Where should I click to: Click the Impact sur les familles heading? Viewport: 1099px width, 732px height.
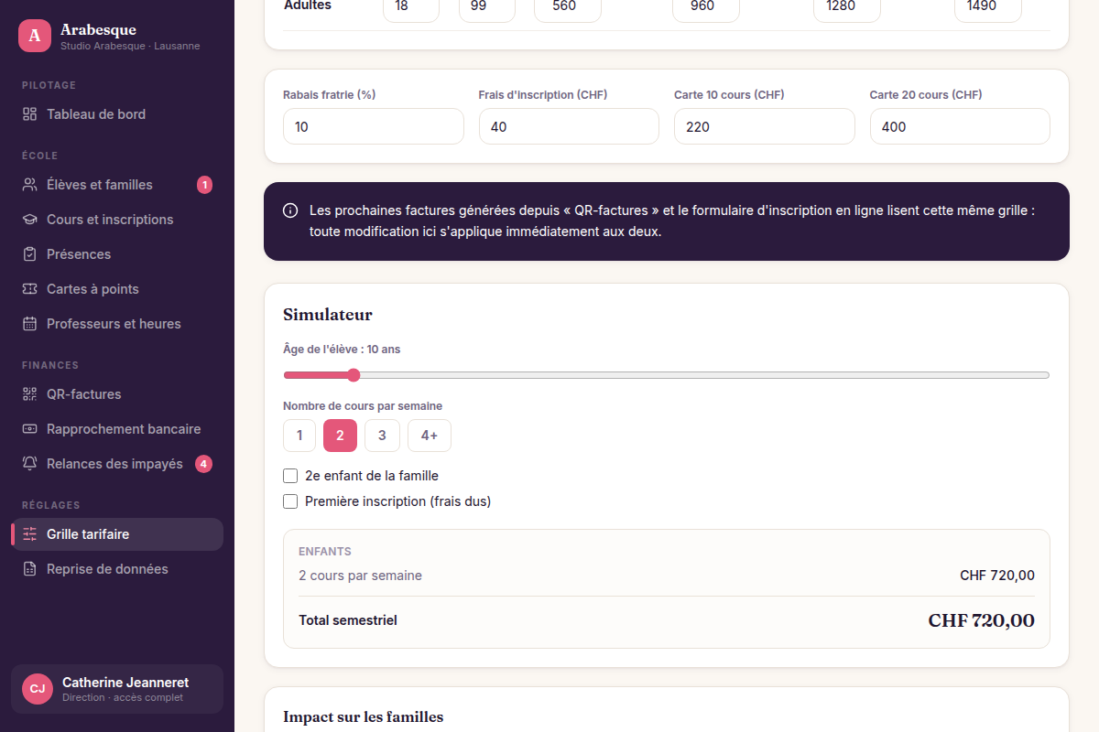364,717
